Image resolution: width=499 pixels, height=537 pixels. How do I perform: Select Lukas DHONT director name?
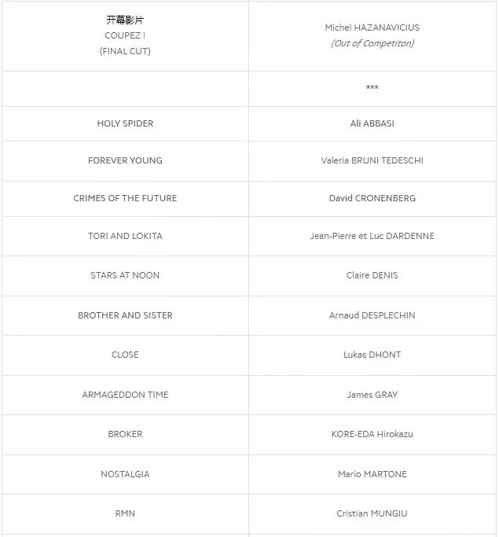pyautogui.click(x=372, y=355)
